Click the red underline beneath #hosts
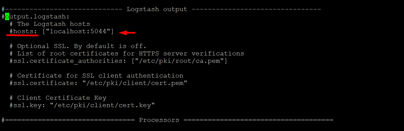 pyautogui.click(x=22, y=36)
